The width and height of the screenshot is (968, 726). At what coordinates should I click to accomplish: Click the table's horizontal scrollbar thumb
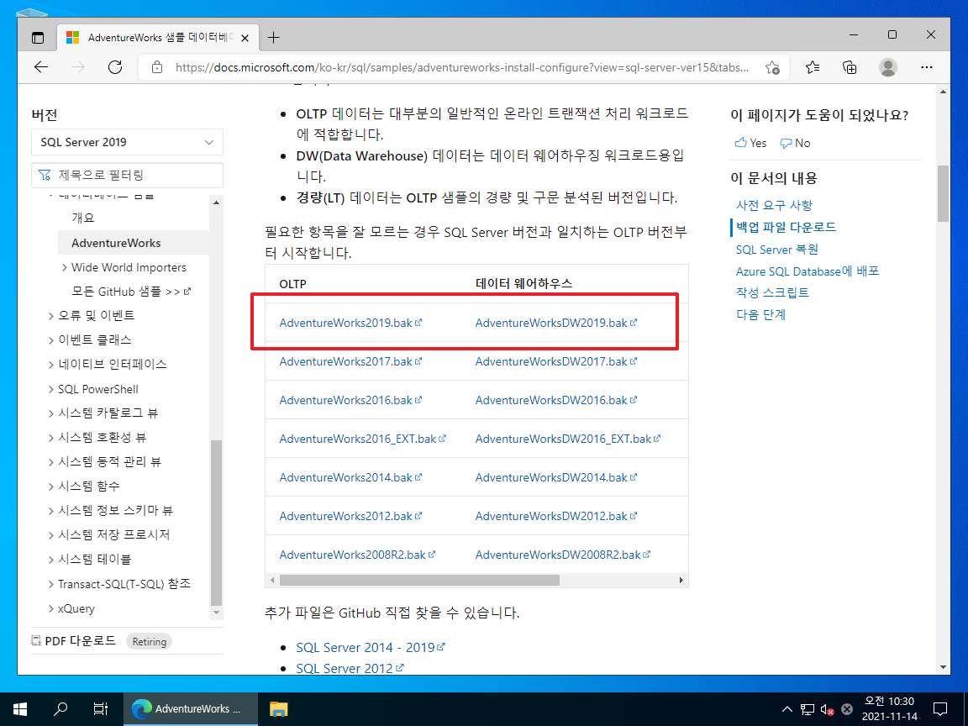click(419, 581)
